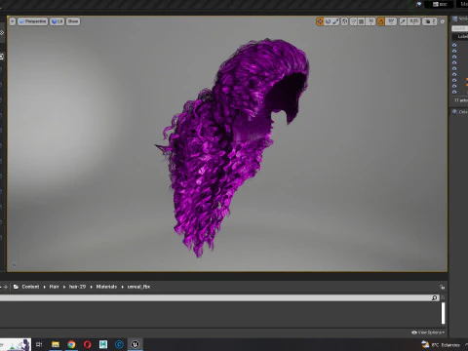Select the World Outliner panel tab
This screenshot has width=468, height=351.
[460, 19]
